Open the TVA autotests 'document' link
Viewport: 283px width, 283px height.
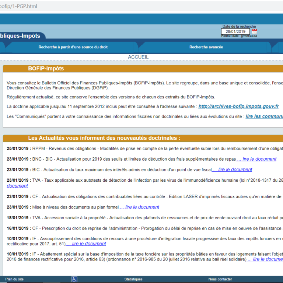point(17,186)
